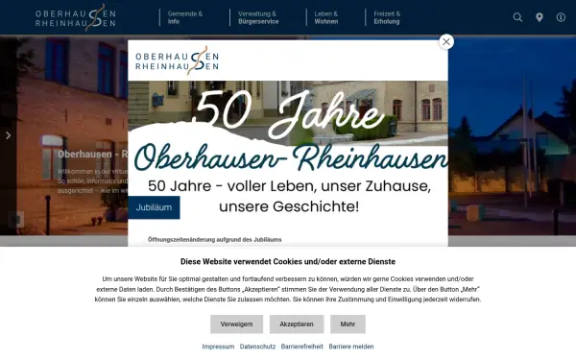Image resolution: width=576 pixels, height=360 pixels.
Task: Accept cookies with Akzeptieren button
Action: click(x=297, y=324)
